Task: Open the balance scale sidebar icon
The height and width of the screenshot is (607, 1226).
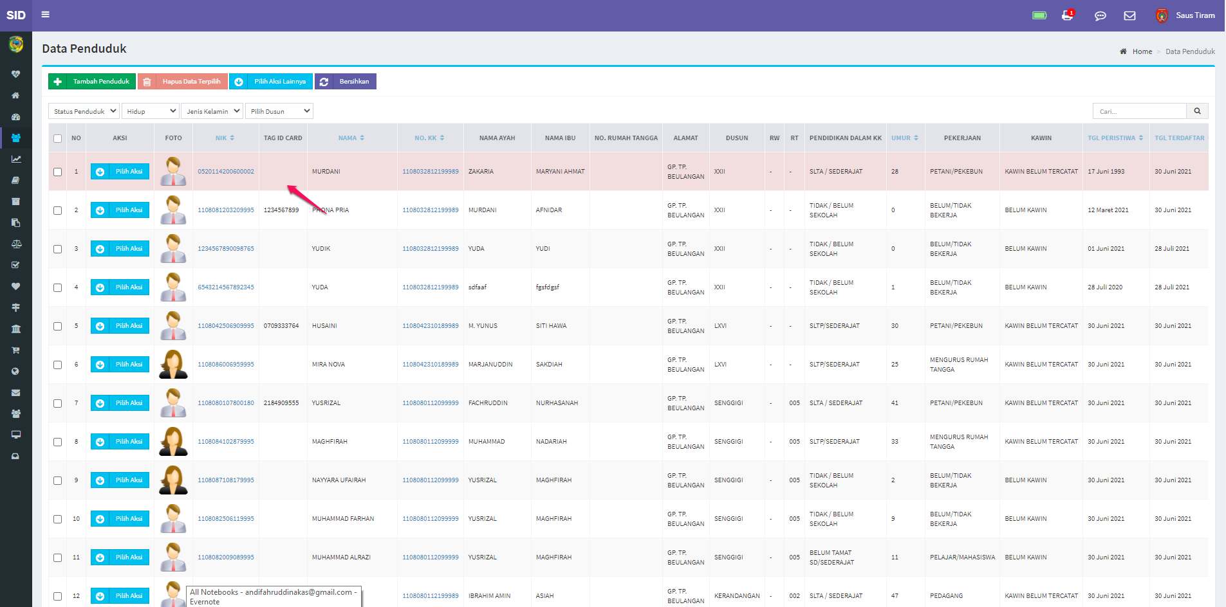Action: (x=16, y=244)
